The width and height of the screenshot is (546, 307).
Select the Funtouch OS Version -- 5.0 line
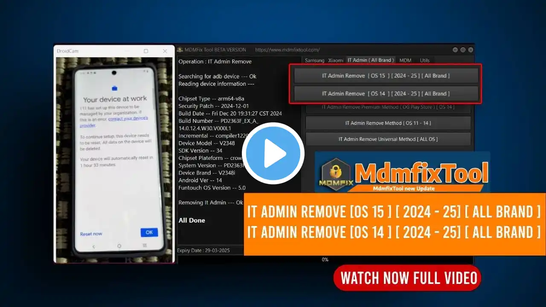pyautogui.click(x=212, y=188)
